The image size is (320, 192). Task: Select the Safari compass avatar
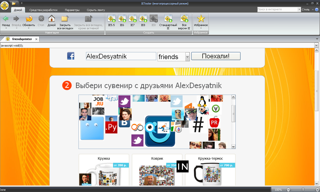(178, 130)
